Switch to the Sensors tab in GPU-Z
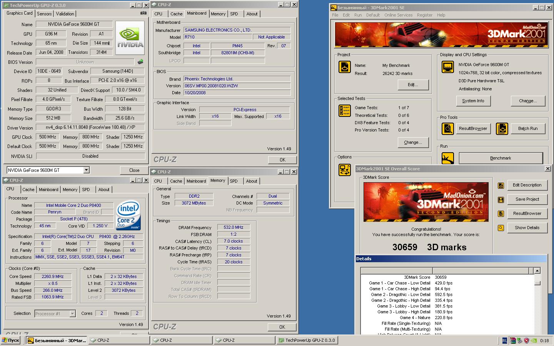Image resolution: width=554 pixels, height=346 pixels. [x=44, y=13]
